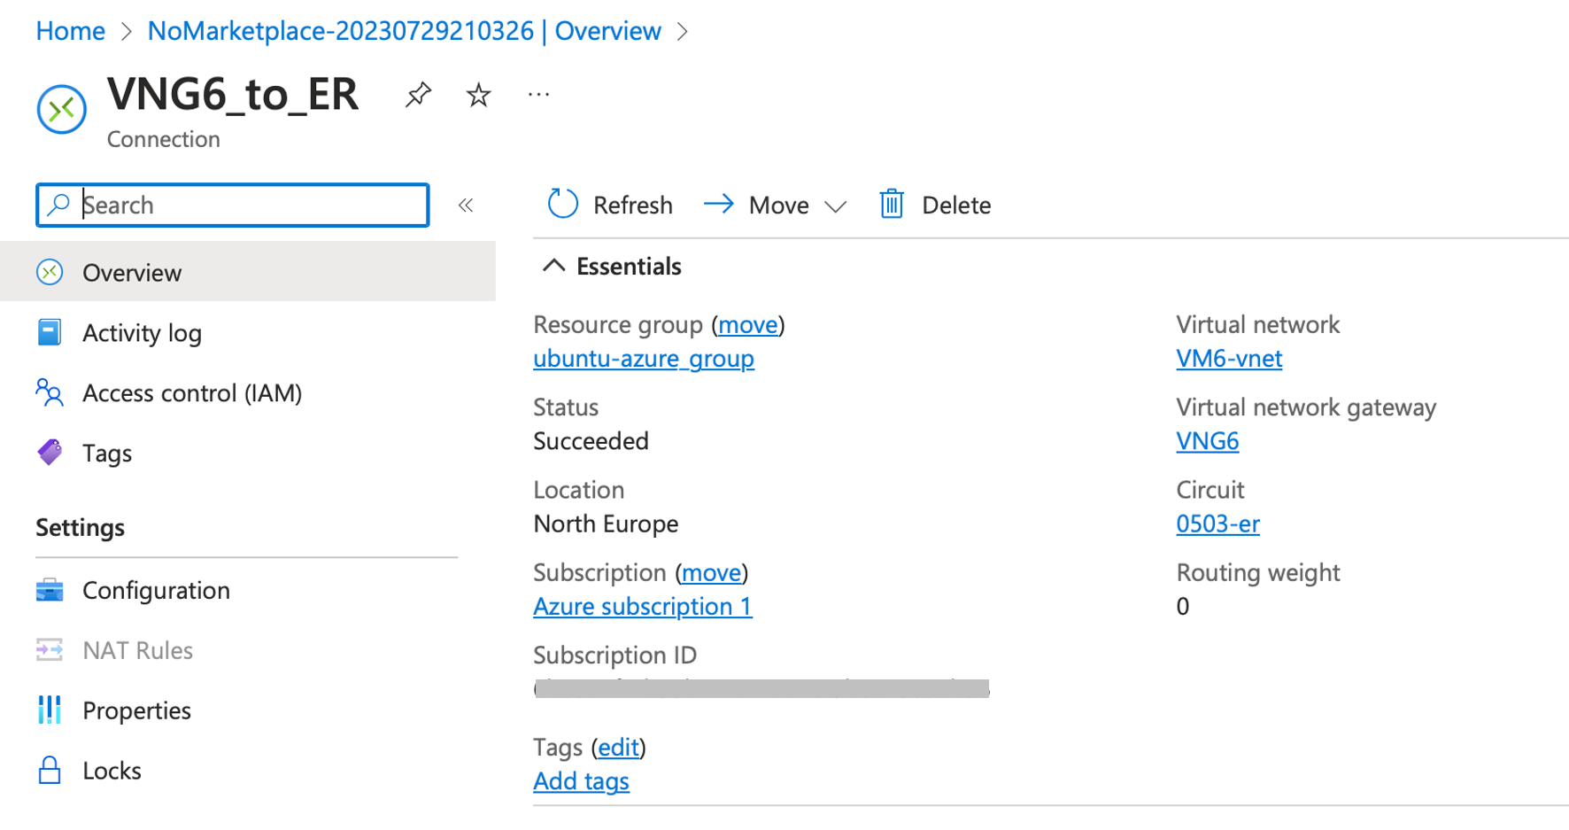1569x830 pixels.
Task: Click the Routing weight value 0
Action: 1182,607
